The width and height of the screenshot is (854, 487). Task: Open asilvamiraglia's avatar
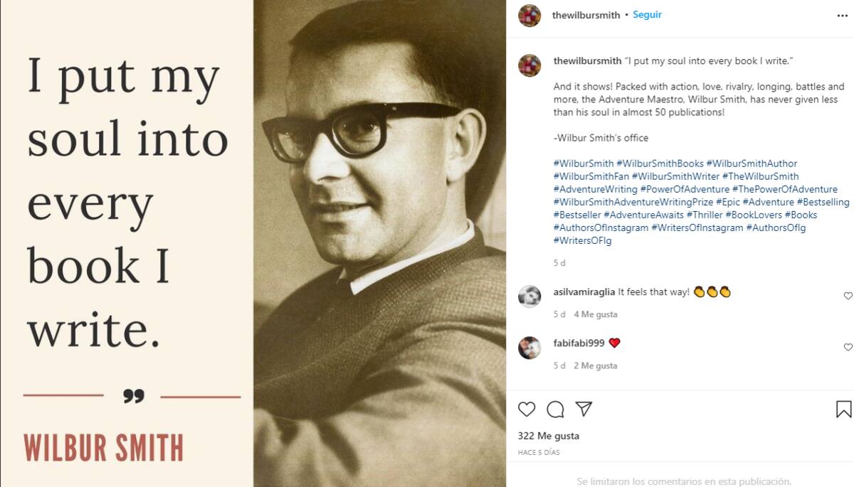click(x=529, y=296)
